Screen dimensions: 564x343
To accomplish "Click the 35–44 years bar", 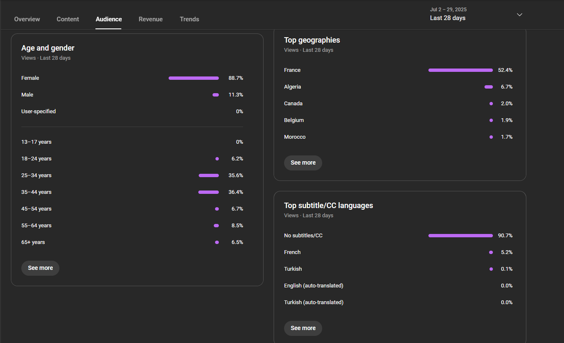I will (x=208, y=192).
